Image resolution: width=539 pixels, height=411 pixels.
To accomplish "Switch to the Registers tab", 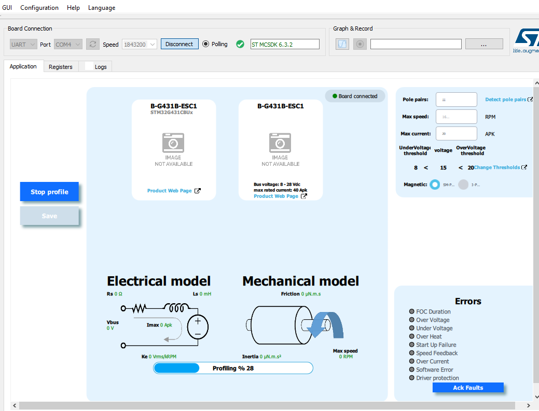I will (x=61, y=66).
